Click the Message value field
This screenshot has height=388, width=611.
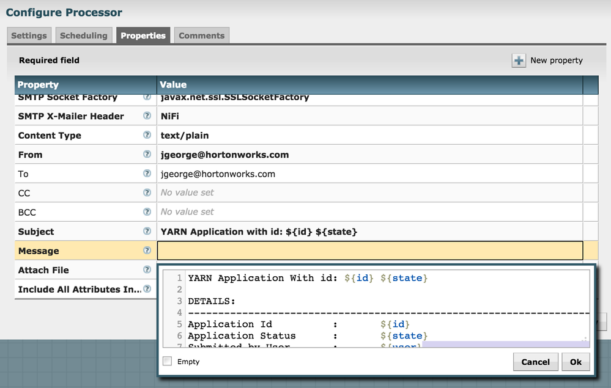point(369,251)
